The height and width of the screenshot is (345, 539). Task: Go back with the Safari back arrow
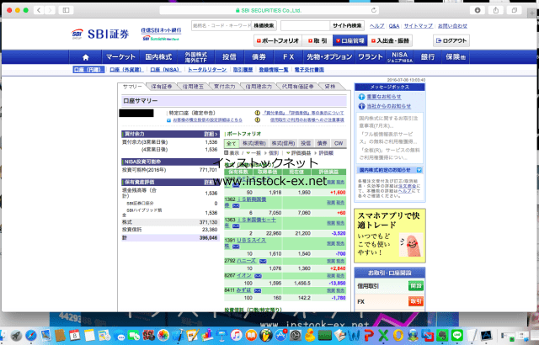coord(39,10)
